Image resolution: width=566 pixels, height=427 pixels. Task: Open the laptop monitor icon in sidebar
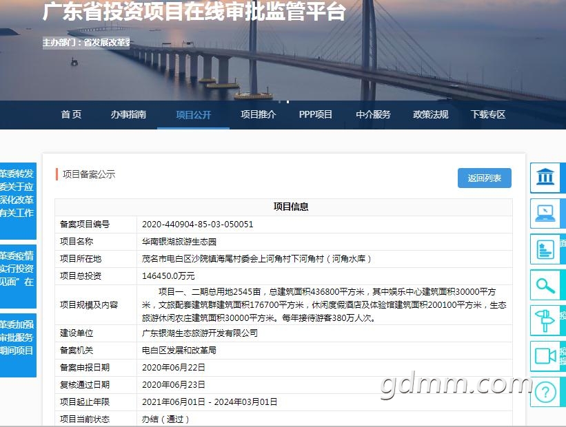pyautogui.click(x=545, y=213)
